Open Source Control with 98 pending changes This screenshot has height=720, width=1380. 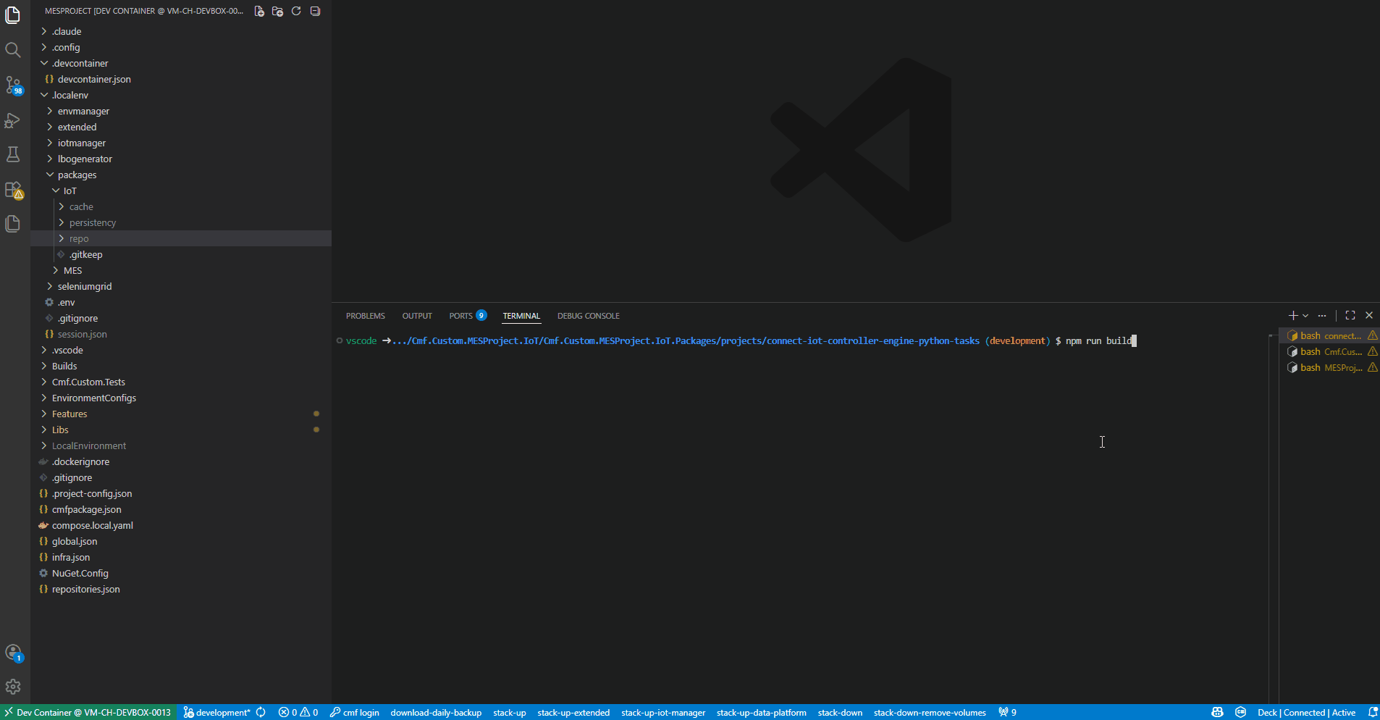[14, 85]
